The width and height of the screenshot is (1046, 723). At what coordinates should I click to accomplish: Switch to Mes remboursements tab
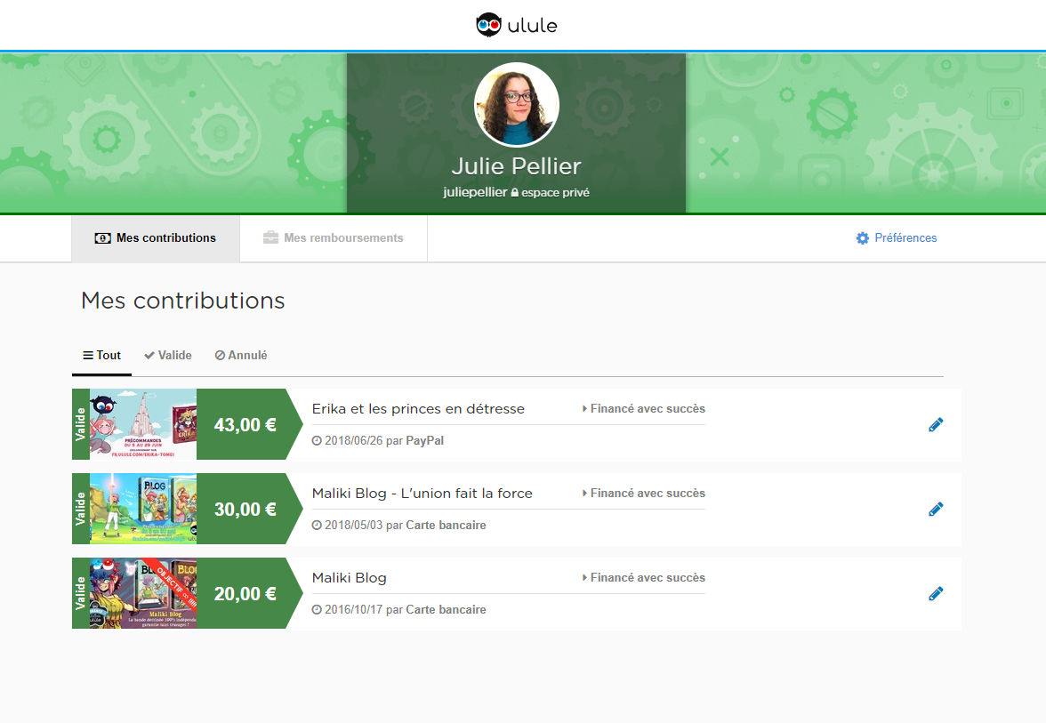(334, 238)
